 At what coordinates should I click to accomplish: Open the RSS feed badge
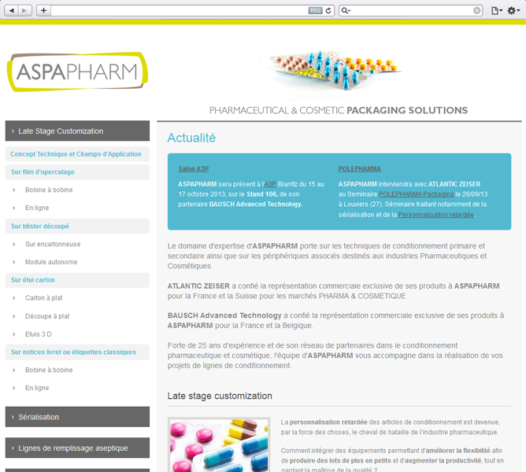(315, 11)
